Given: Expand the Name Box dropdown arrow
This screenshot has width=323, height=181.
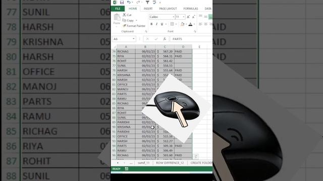Looking at the screenshot, I should (134, 39).
